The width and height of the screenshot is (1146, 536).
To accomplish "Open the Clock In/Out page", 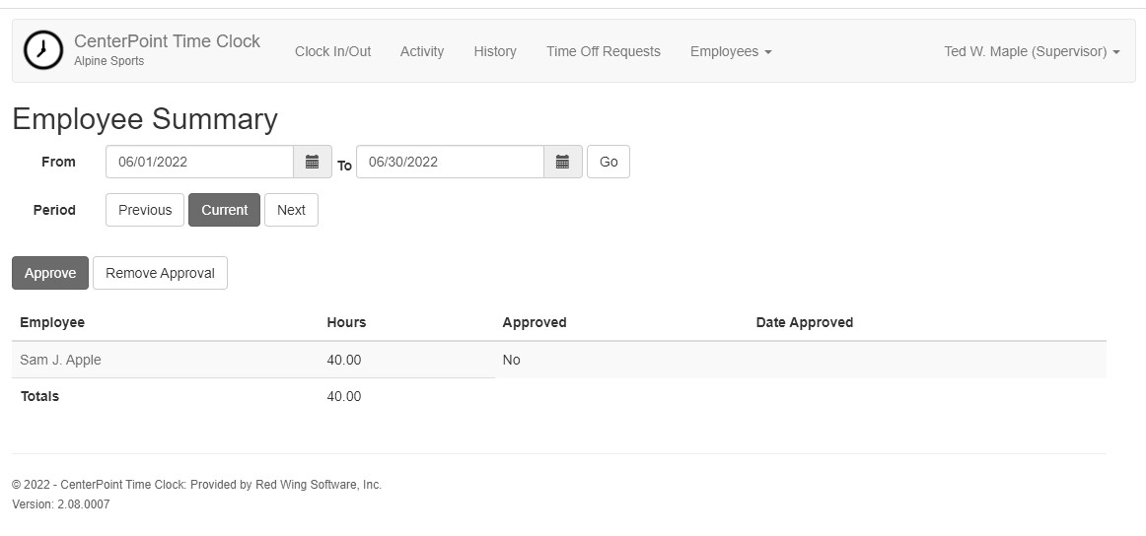I will click(x=332, y=51).
